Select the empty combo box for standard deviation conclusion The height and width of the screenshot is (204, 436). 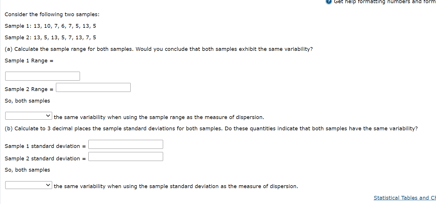tap(28, 185)
